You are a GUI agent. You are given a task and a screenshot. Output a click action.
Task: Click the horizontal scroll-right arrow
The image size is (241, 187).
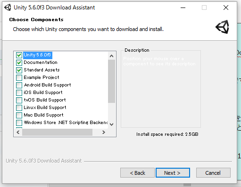coord(103,132)
